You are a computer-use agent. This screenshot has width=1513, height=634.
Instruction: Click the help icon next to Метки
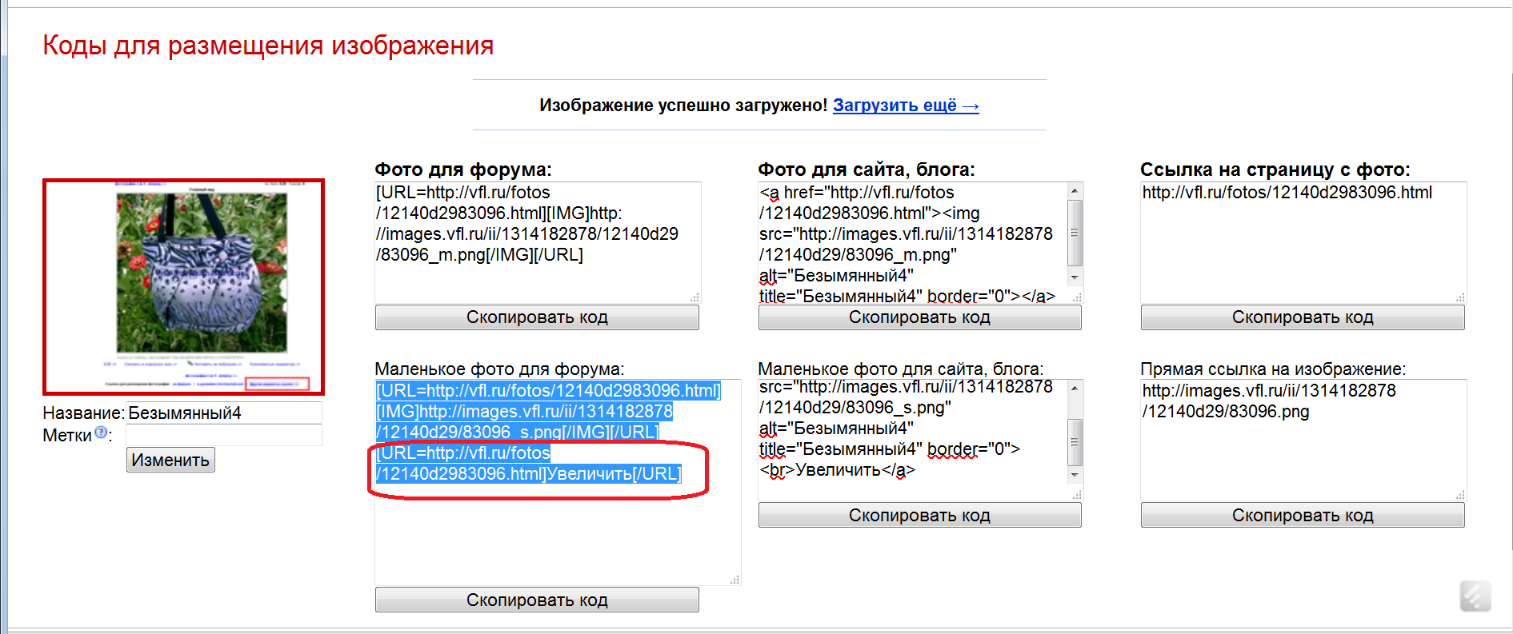(101, 433)
